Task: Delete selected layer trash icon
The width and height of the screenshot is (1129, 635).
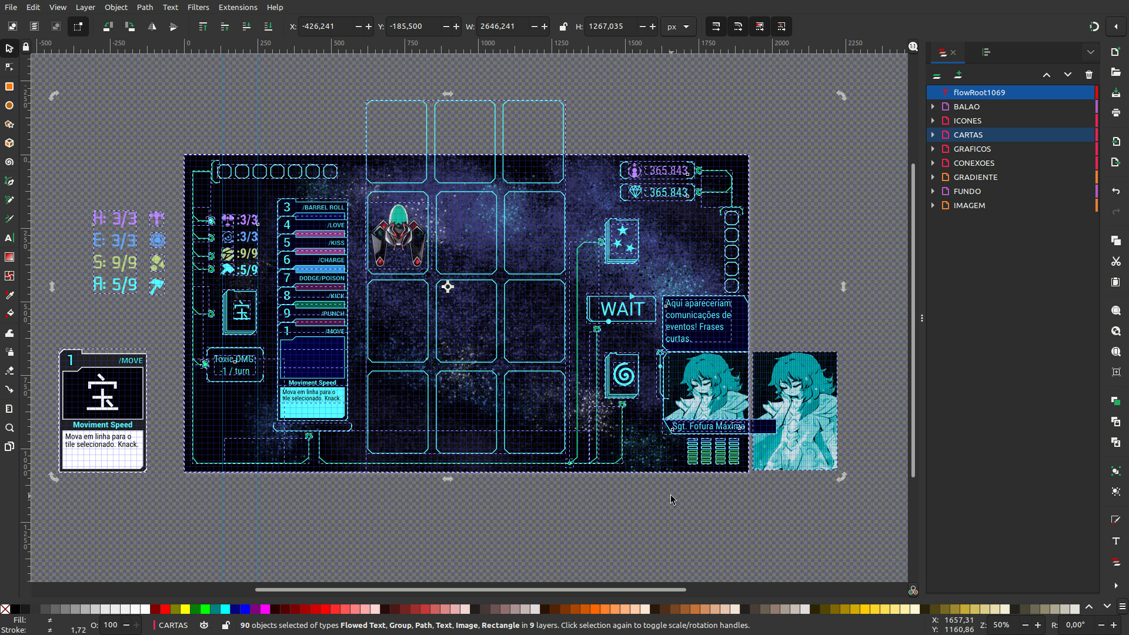Action: [x=1089, y=75]
